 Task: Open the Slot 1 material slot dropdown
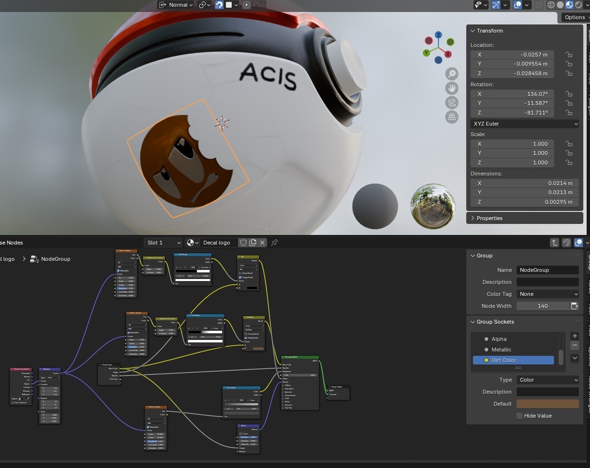coord(163,243)
